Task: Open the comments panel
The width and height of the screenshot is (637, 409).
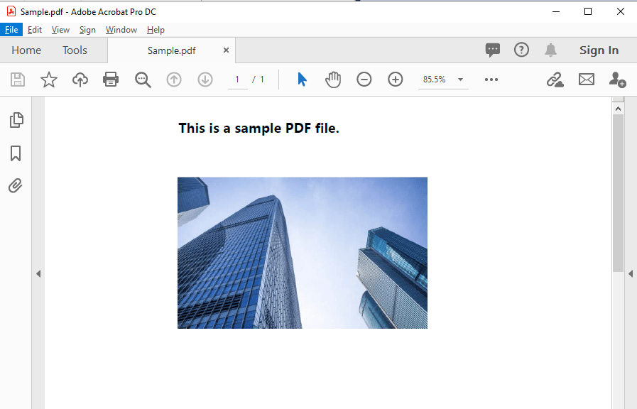Action: point(493,50)
